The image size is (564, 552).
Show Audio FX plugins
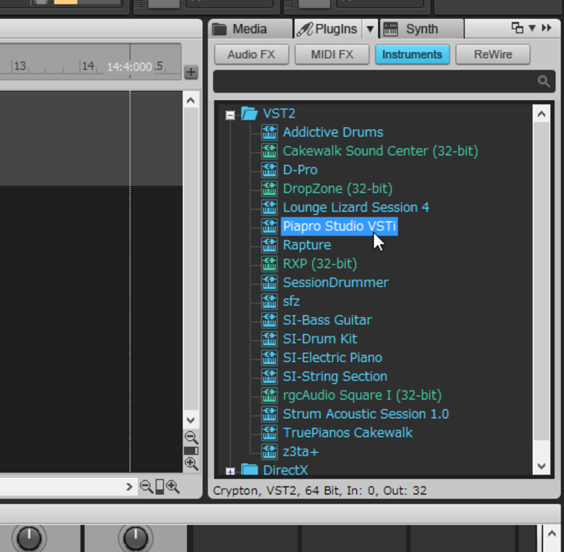click(252, 55)
